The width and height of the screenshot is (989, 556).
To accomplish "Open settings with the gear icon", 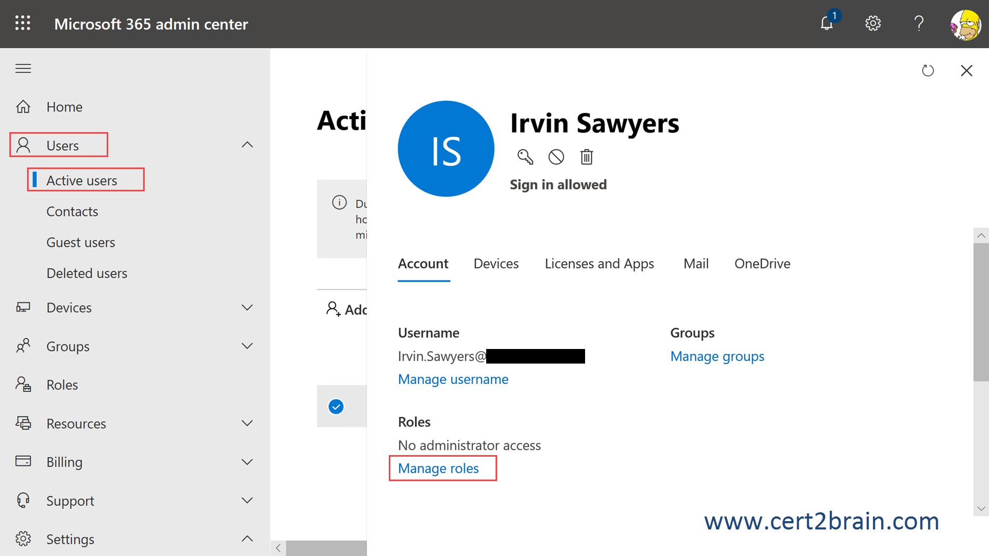I will click(x=873, y=23).
